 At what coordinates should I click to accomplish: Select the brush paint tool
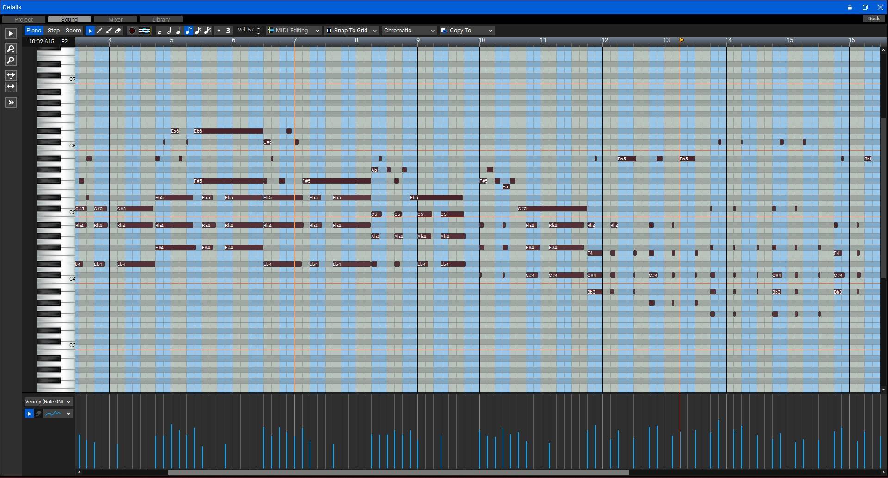coord(109,31)
